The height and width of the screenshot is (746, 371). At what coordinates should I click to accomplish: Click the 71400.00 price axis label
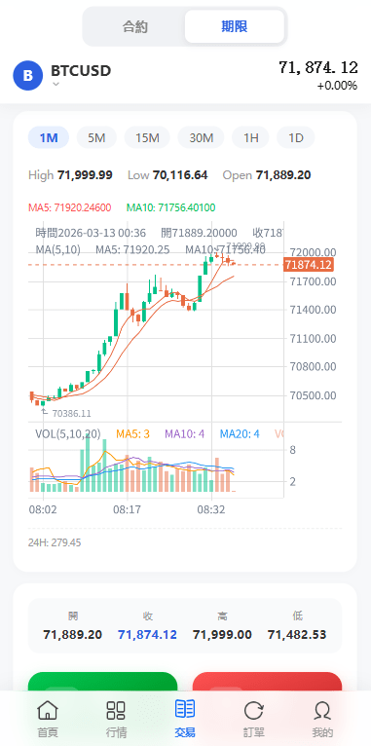[313, 310]
